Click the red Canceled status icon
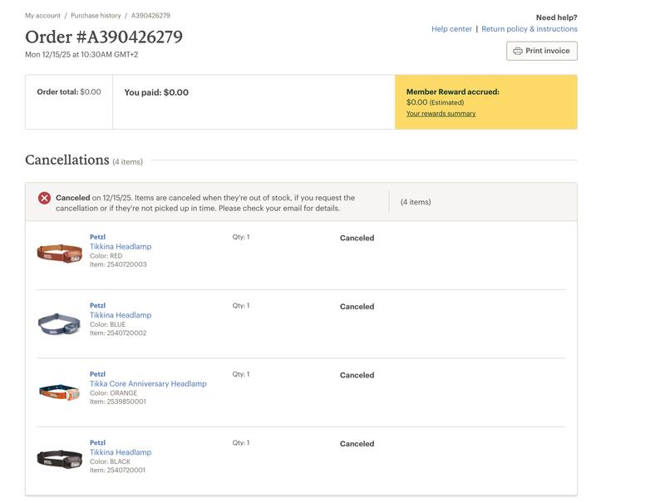The image size is (665, 503). 46,198
